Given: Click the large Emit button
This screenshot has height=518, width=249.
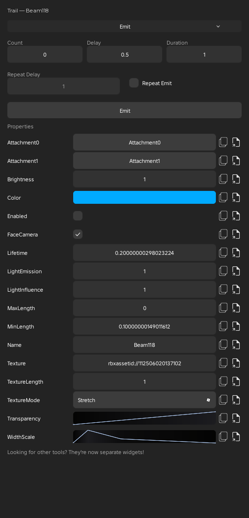Looking at the screenshot, I should point(124,110).
